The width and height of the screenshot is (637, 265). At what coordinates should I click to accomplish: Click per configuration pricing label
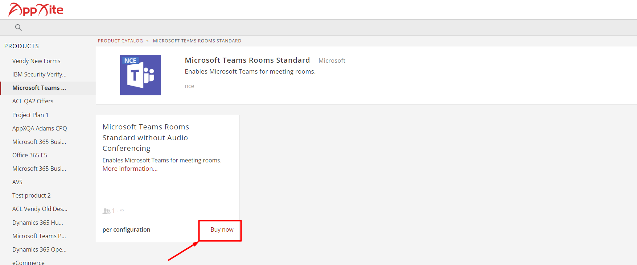126,229
